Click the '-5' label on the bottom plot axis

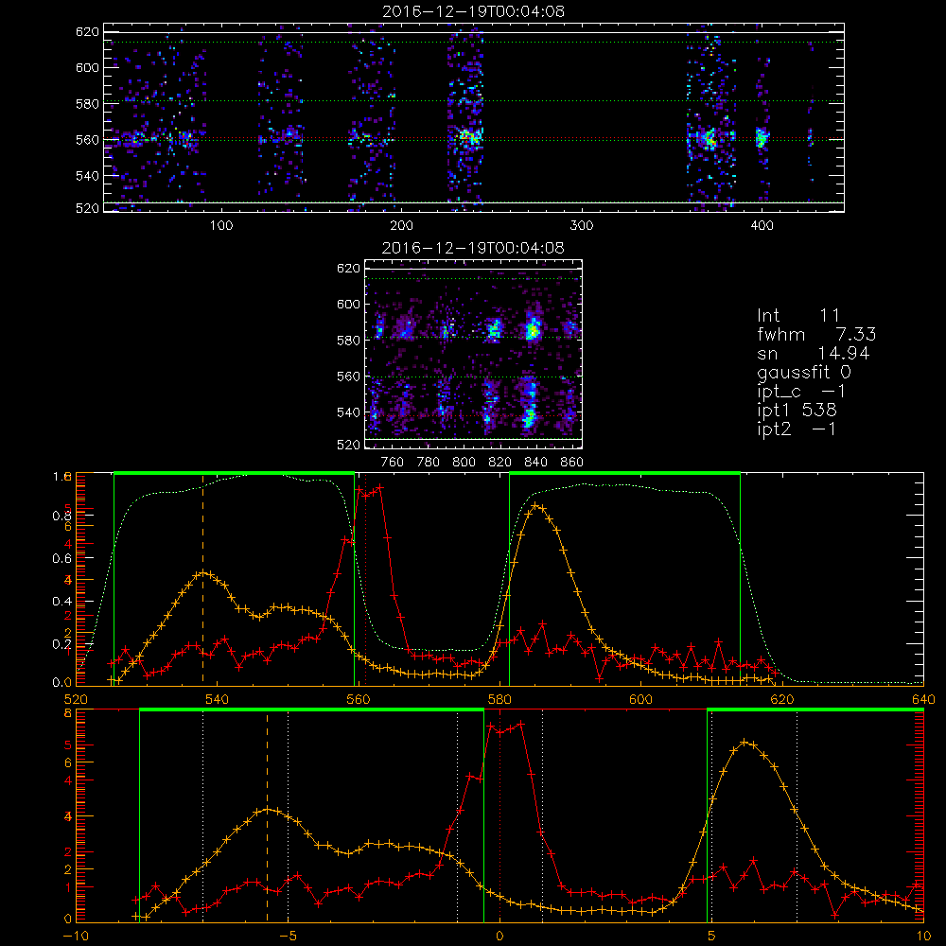coord(288,936)
